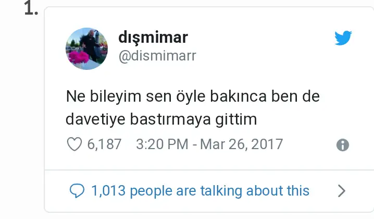Click the 6,187 likes count
The width and height of the screenshot is (374, 219).
104,144
